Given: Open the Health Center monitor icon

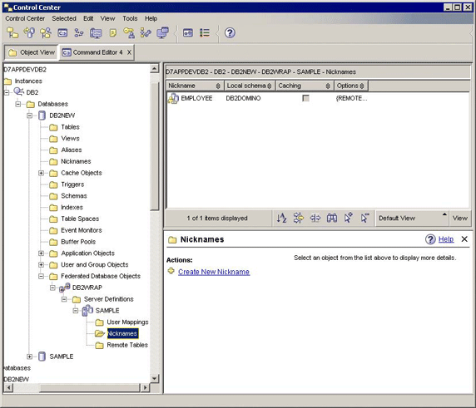Looking at the screenshot, I should [96, 32].
